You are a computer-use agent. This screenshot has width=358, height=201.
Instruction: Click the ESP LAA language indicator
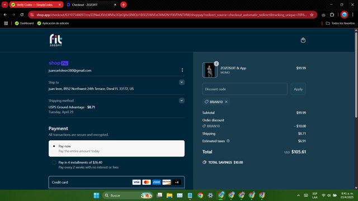tap(315, 195)
